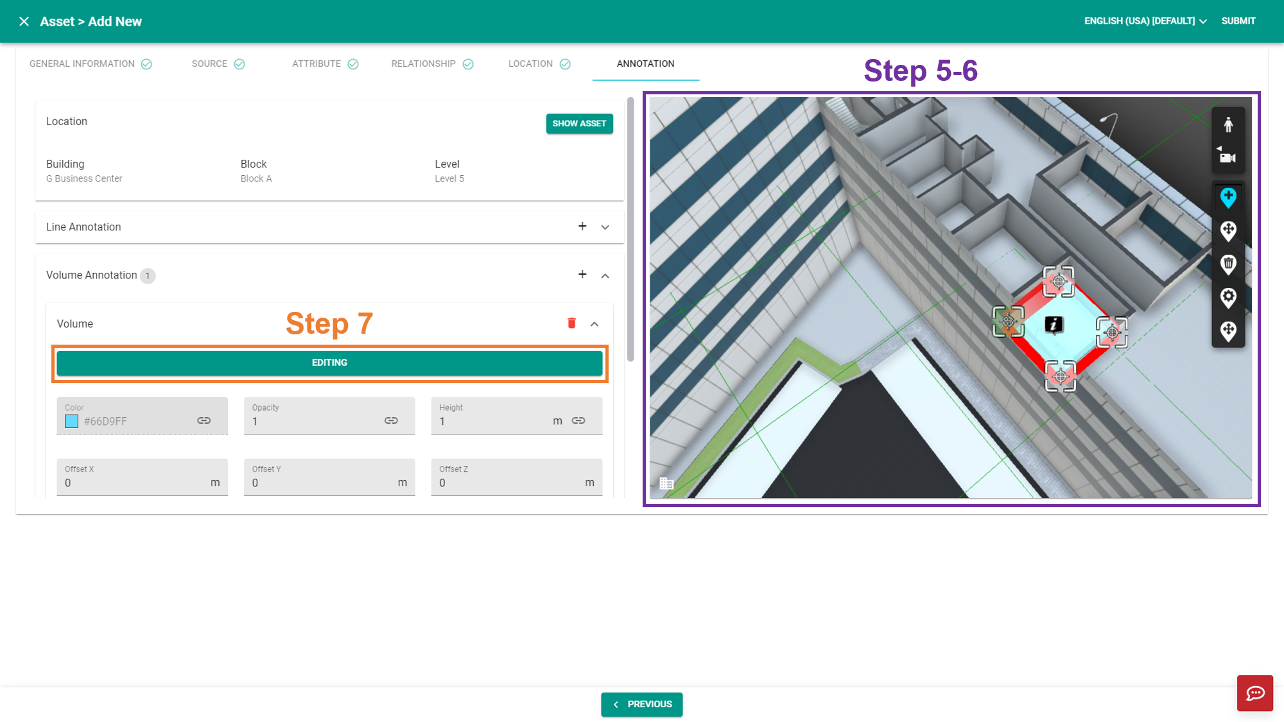Image resolution: width=1284 pixels, height=722 pixels.
Task: Expand the Line Annotation section
Action: coord(605,227)
